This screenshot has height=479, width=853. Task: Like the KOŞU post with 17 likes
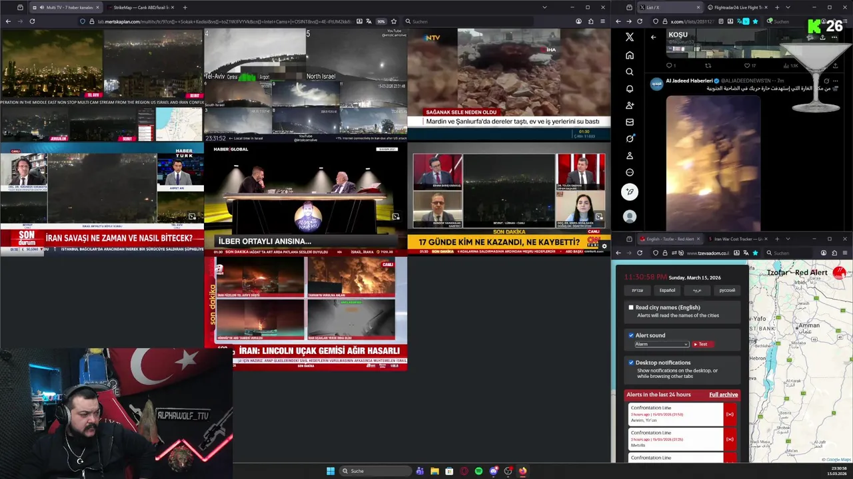click(x=750, y=65)
